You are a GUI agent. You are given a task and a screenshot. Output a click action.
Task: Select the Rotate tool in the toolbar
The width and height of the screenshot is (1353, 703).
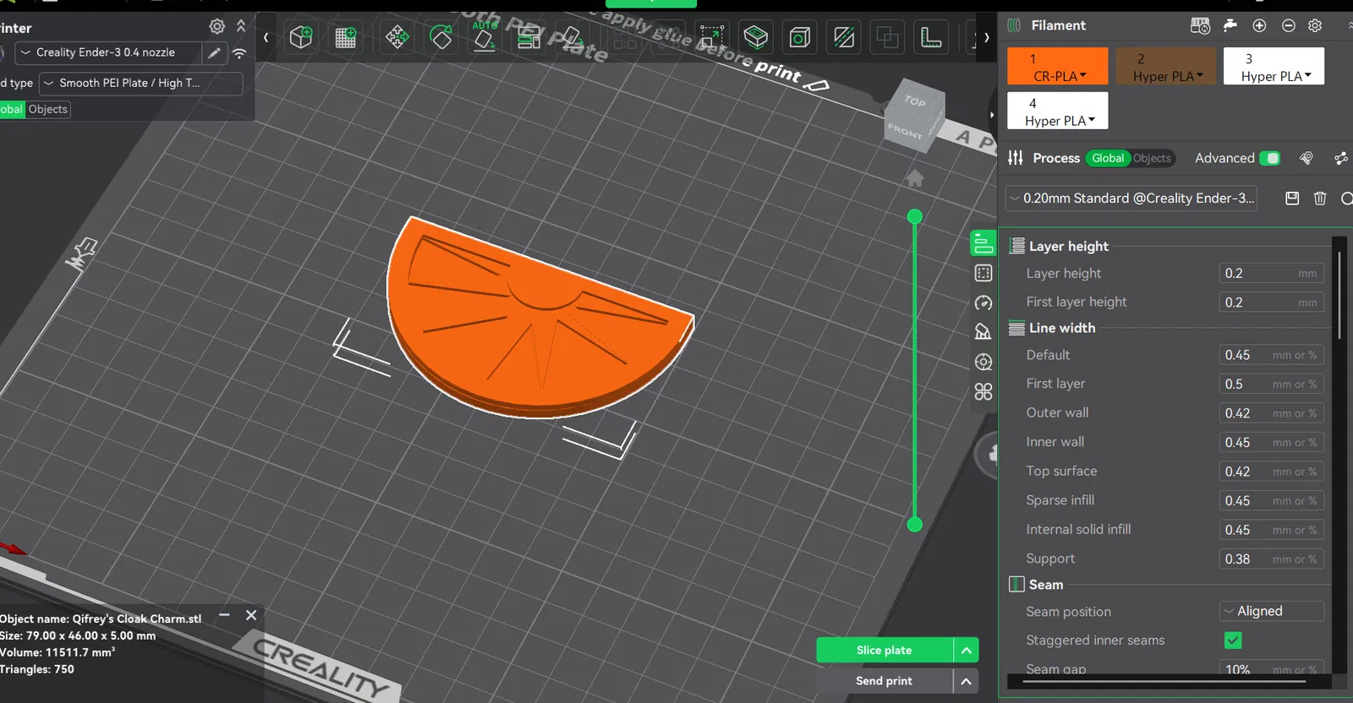click(x=441, y=37)
